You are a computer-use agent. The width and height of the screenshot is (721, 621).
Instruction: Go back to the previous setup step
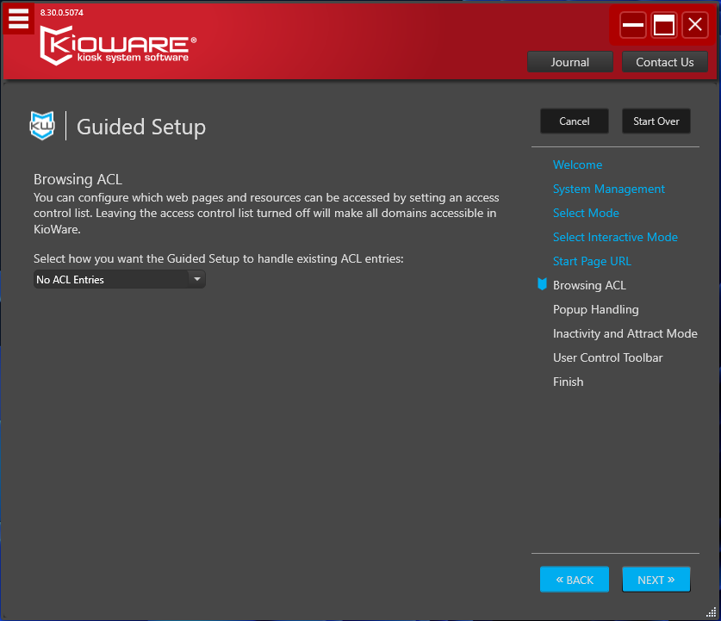pyautogui.click(x=574, y=579)
